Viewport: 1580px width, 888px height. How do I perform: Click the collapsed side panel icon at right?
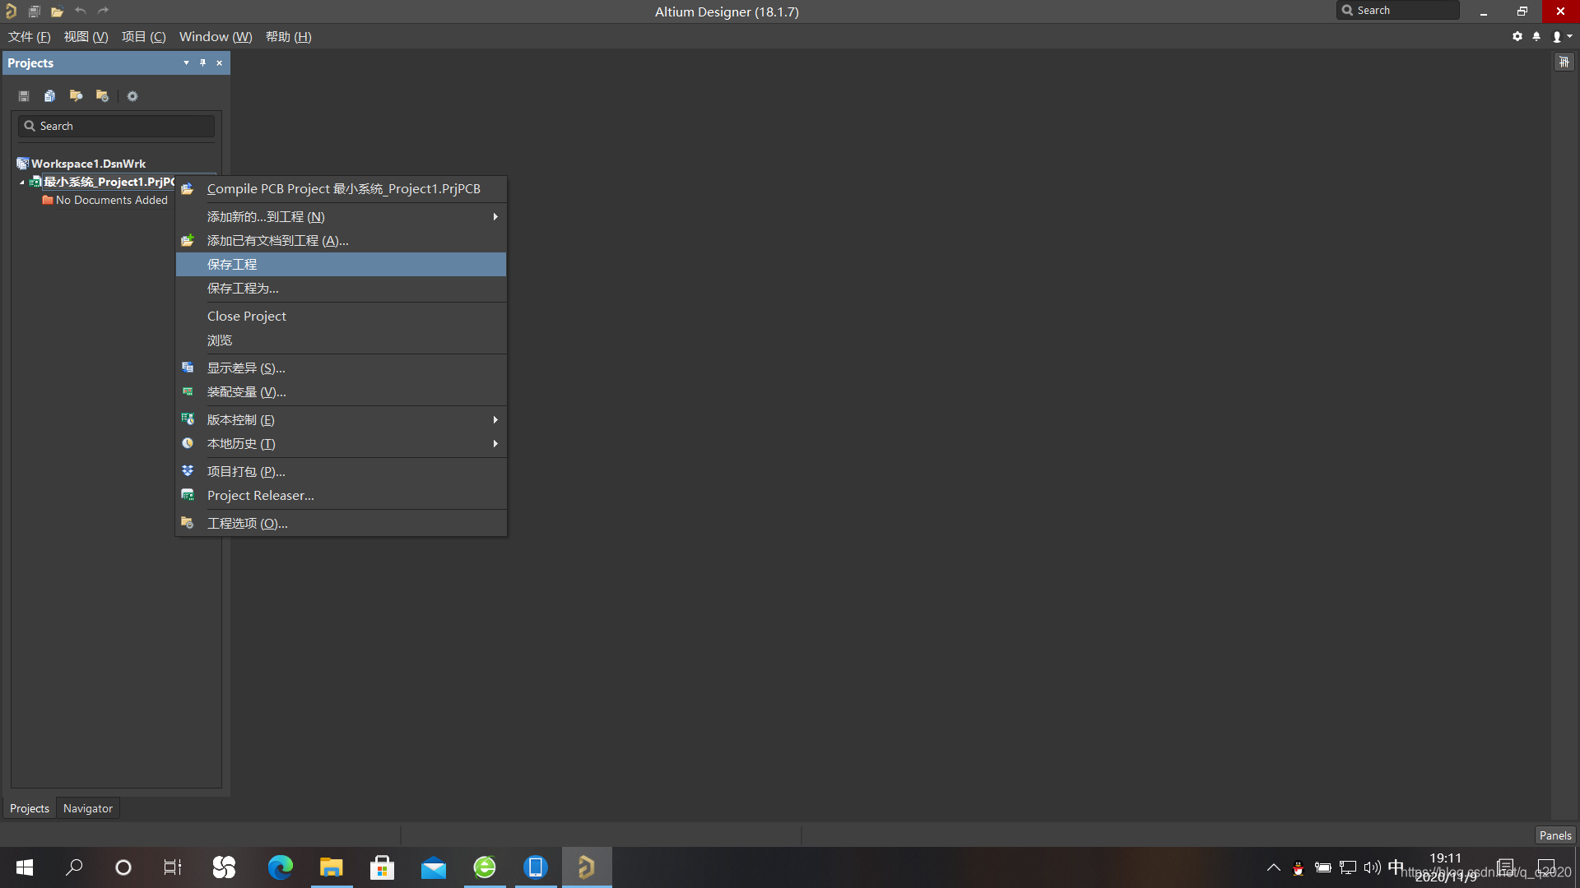[x=1564, y=62]
